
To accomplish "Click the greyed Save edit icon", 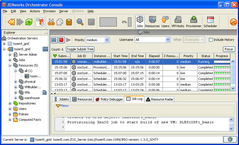I will [91, 22].
